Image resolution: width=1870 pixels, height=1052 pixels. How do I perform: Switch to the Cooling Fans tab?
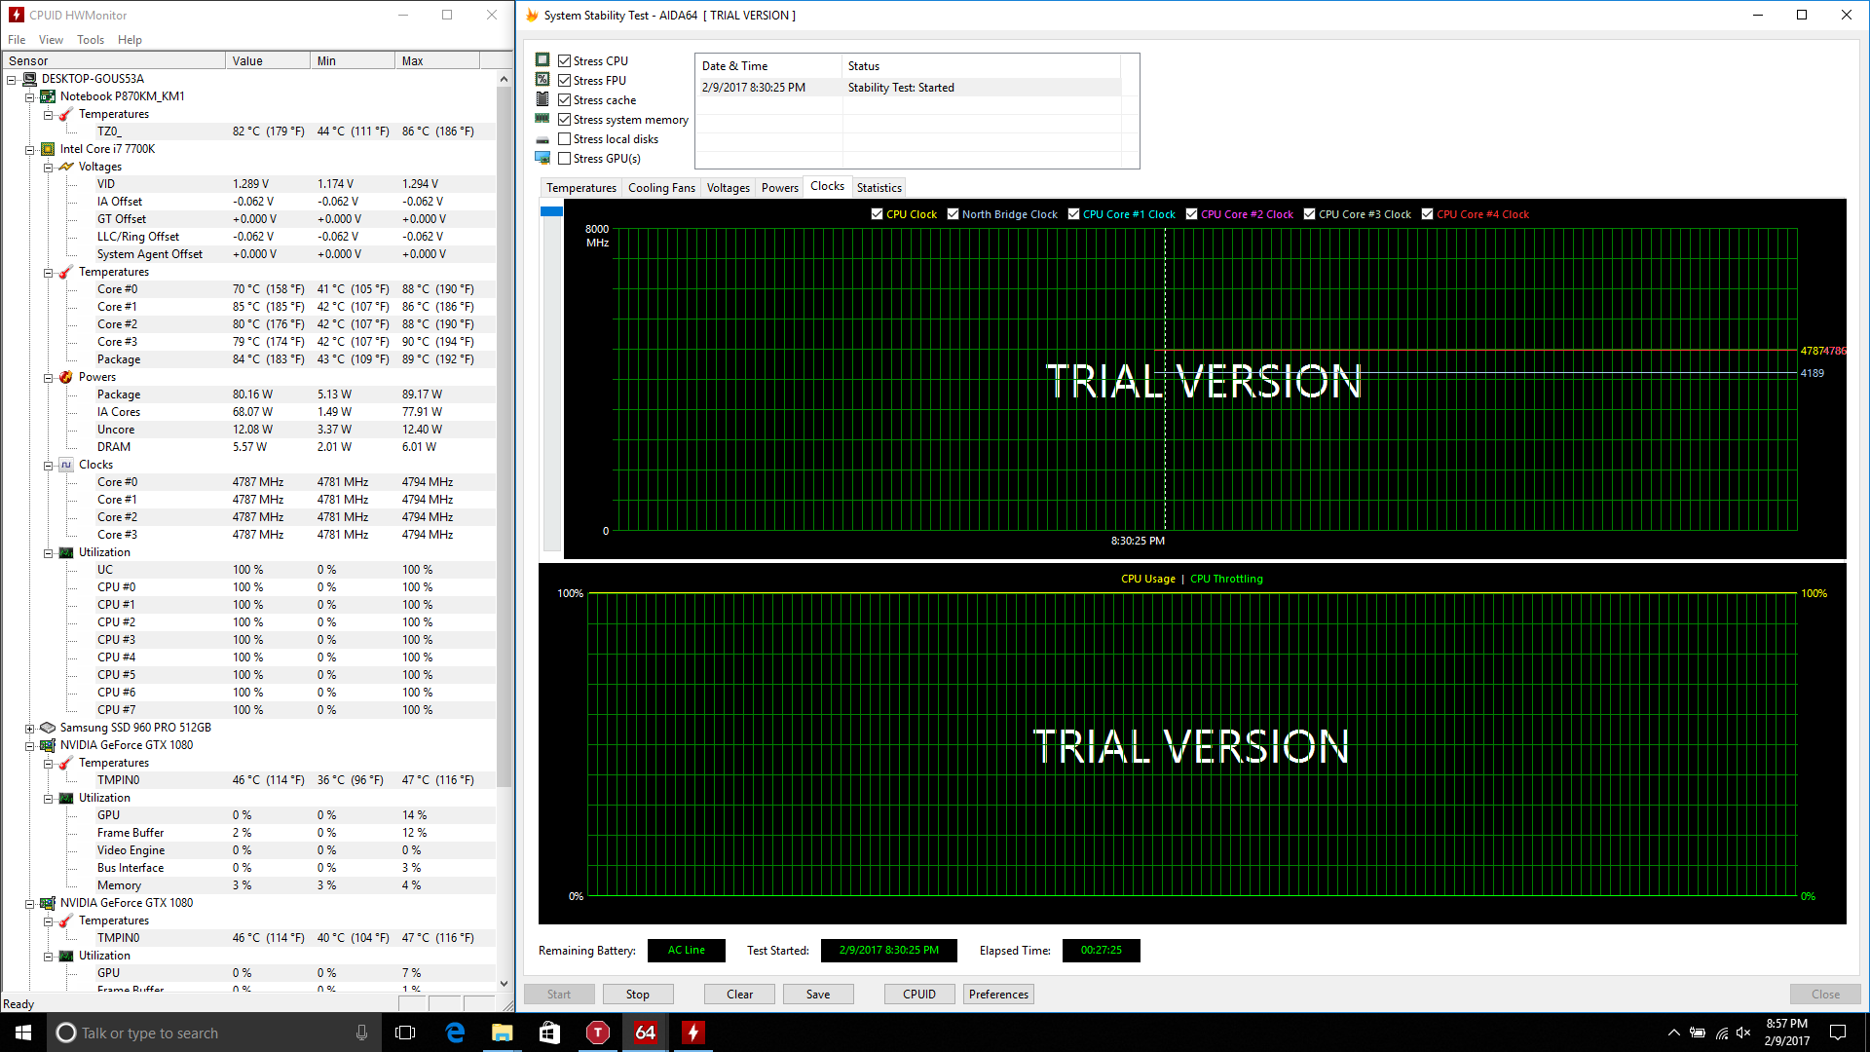(x=661, y=188)
